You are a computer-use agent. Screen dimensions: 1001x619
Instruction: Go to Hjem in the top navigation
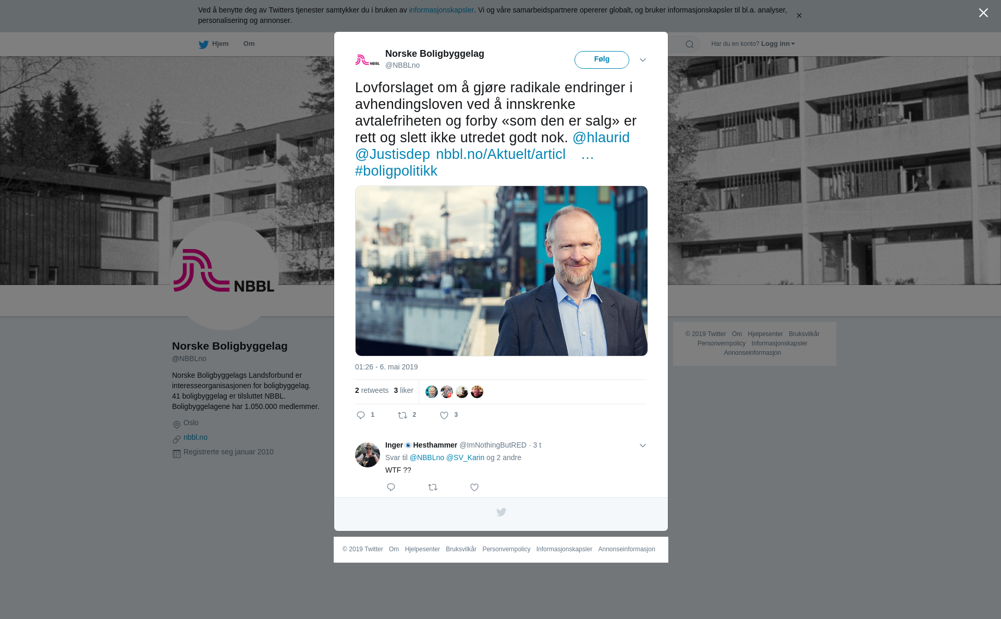coord(214,44)
